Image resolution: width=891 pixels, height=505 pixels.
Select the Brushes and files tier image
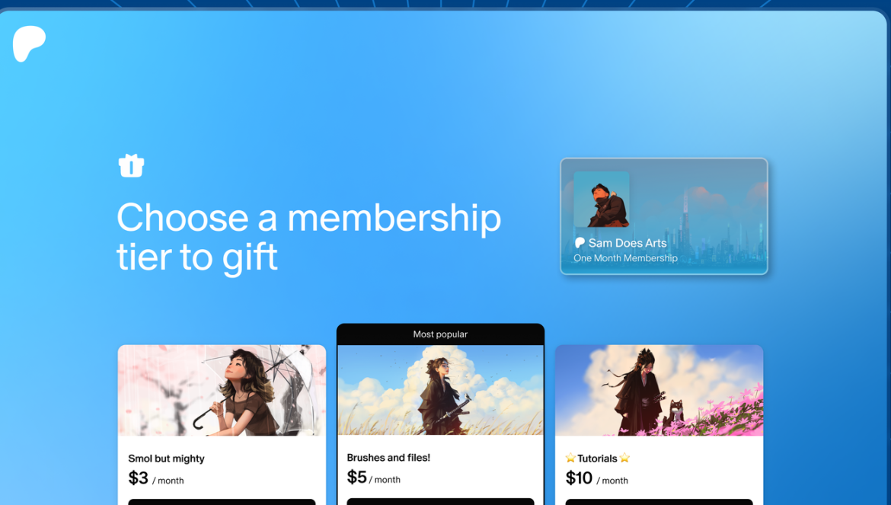(440, 390)
